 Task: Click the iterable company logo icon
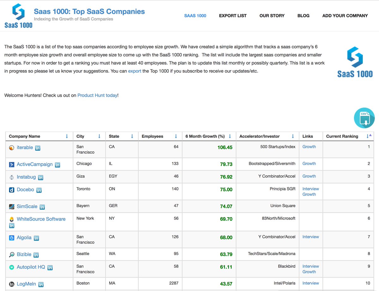tap(12, 148)
